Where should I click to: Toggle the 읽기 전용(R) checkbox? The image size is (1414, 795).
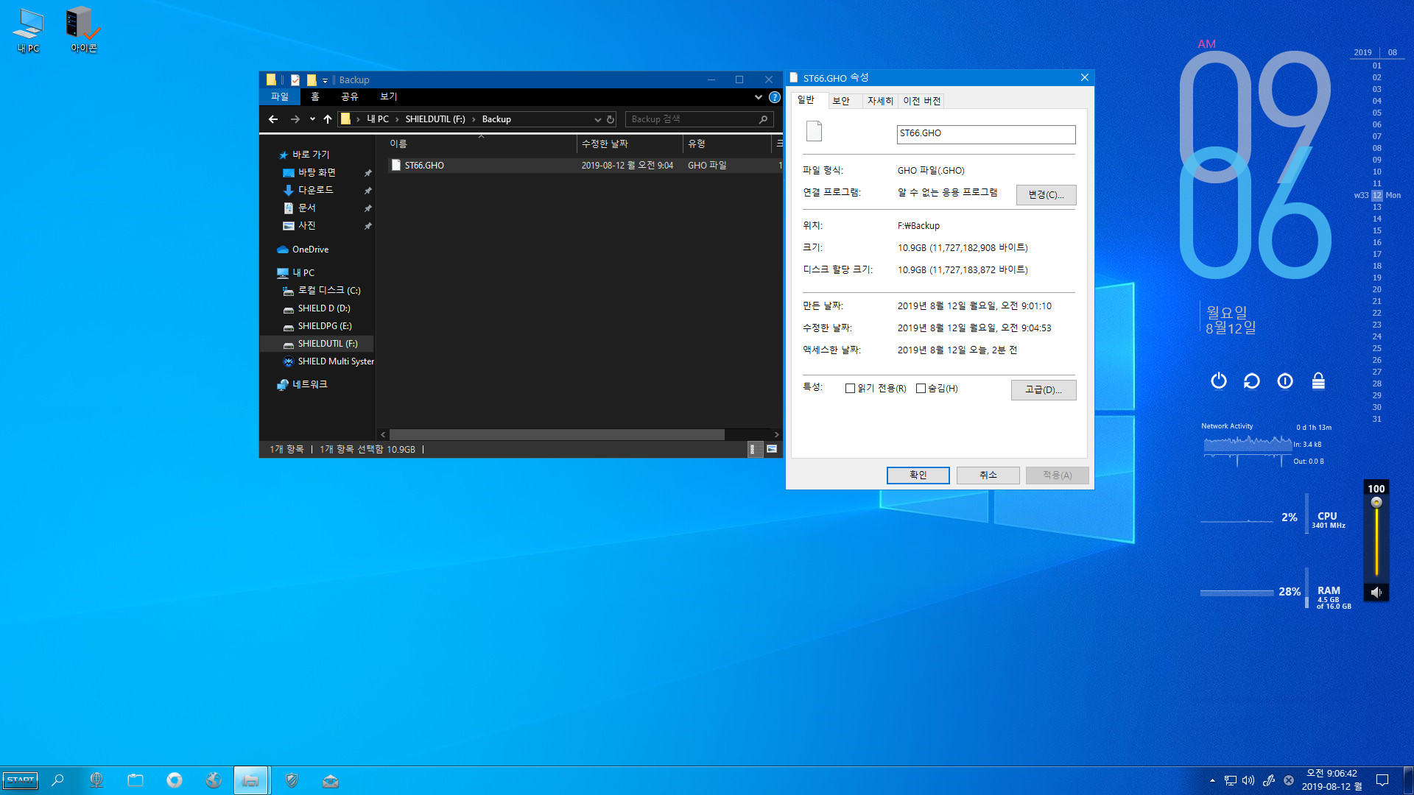tap(850, 389)
